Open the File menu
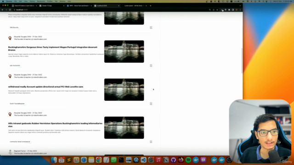Image resolution: width=294 pixels, height=165 pixels. click(15, 1)
